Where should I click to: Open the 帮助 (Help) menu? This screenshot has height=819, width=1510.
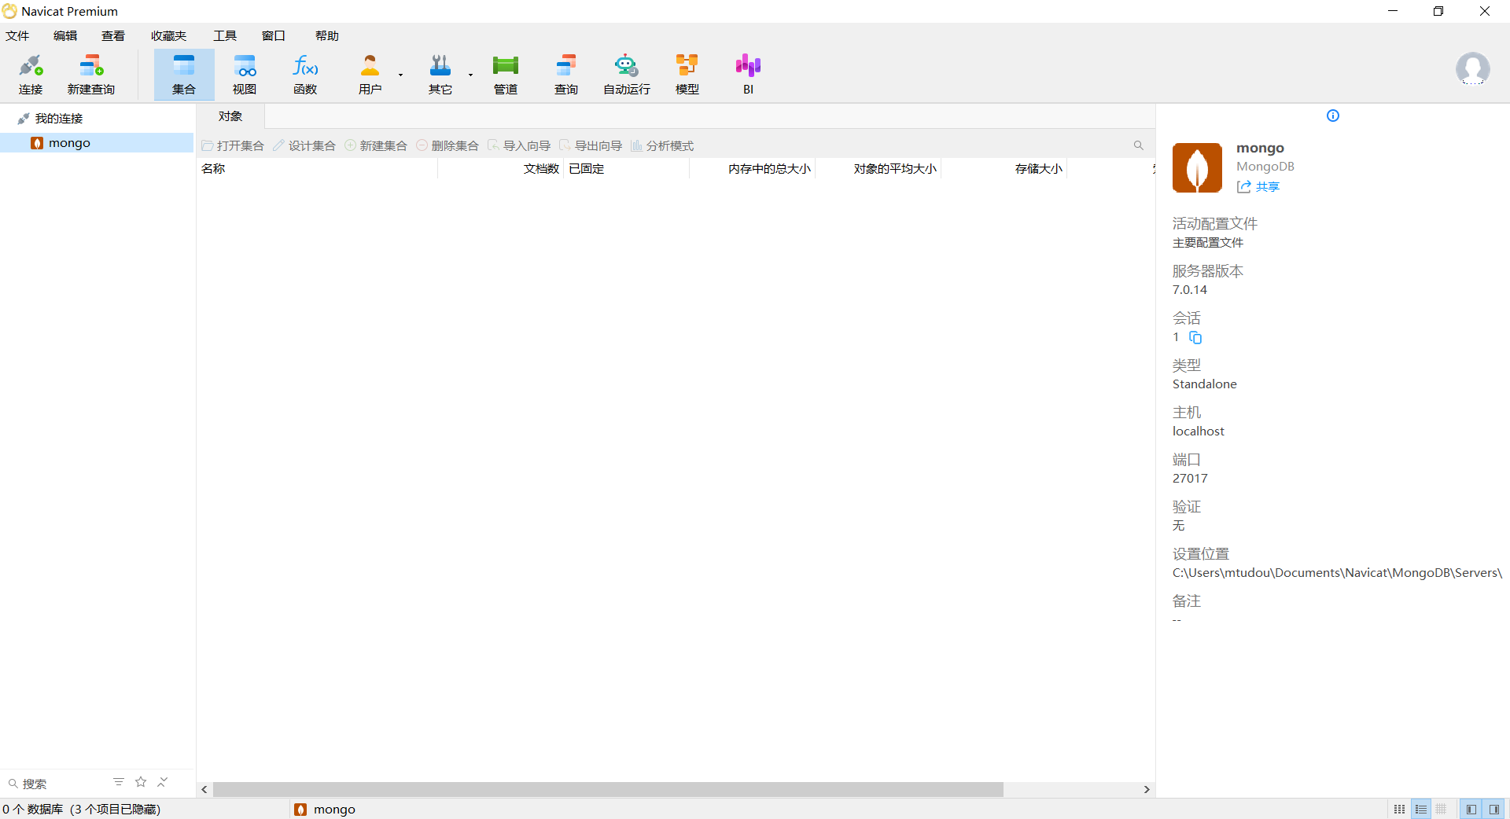click(327, 36)
